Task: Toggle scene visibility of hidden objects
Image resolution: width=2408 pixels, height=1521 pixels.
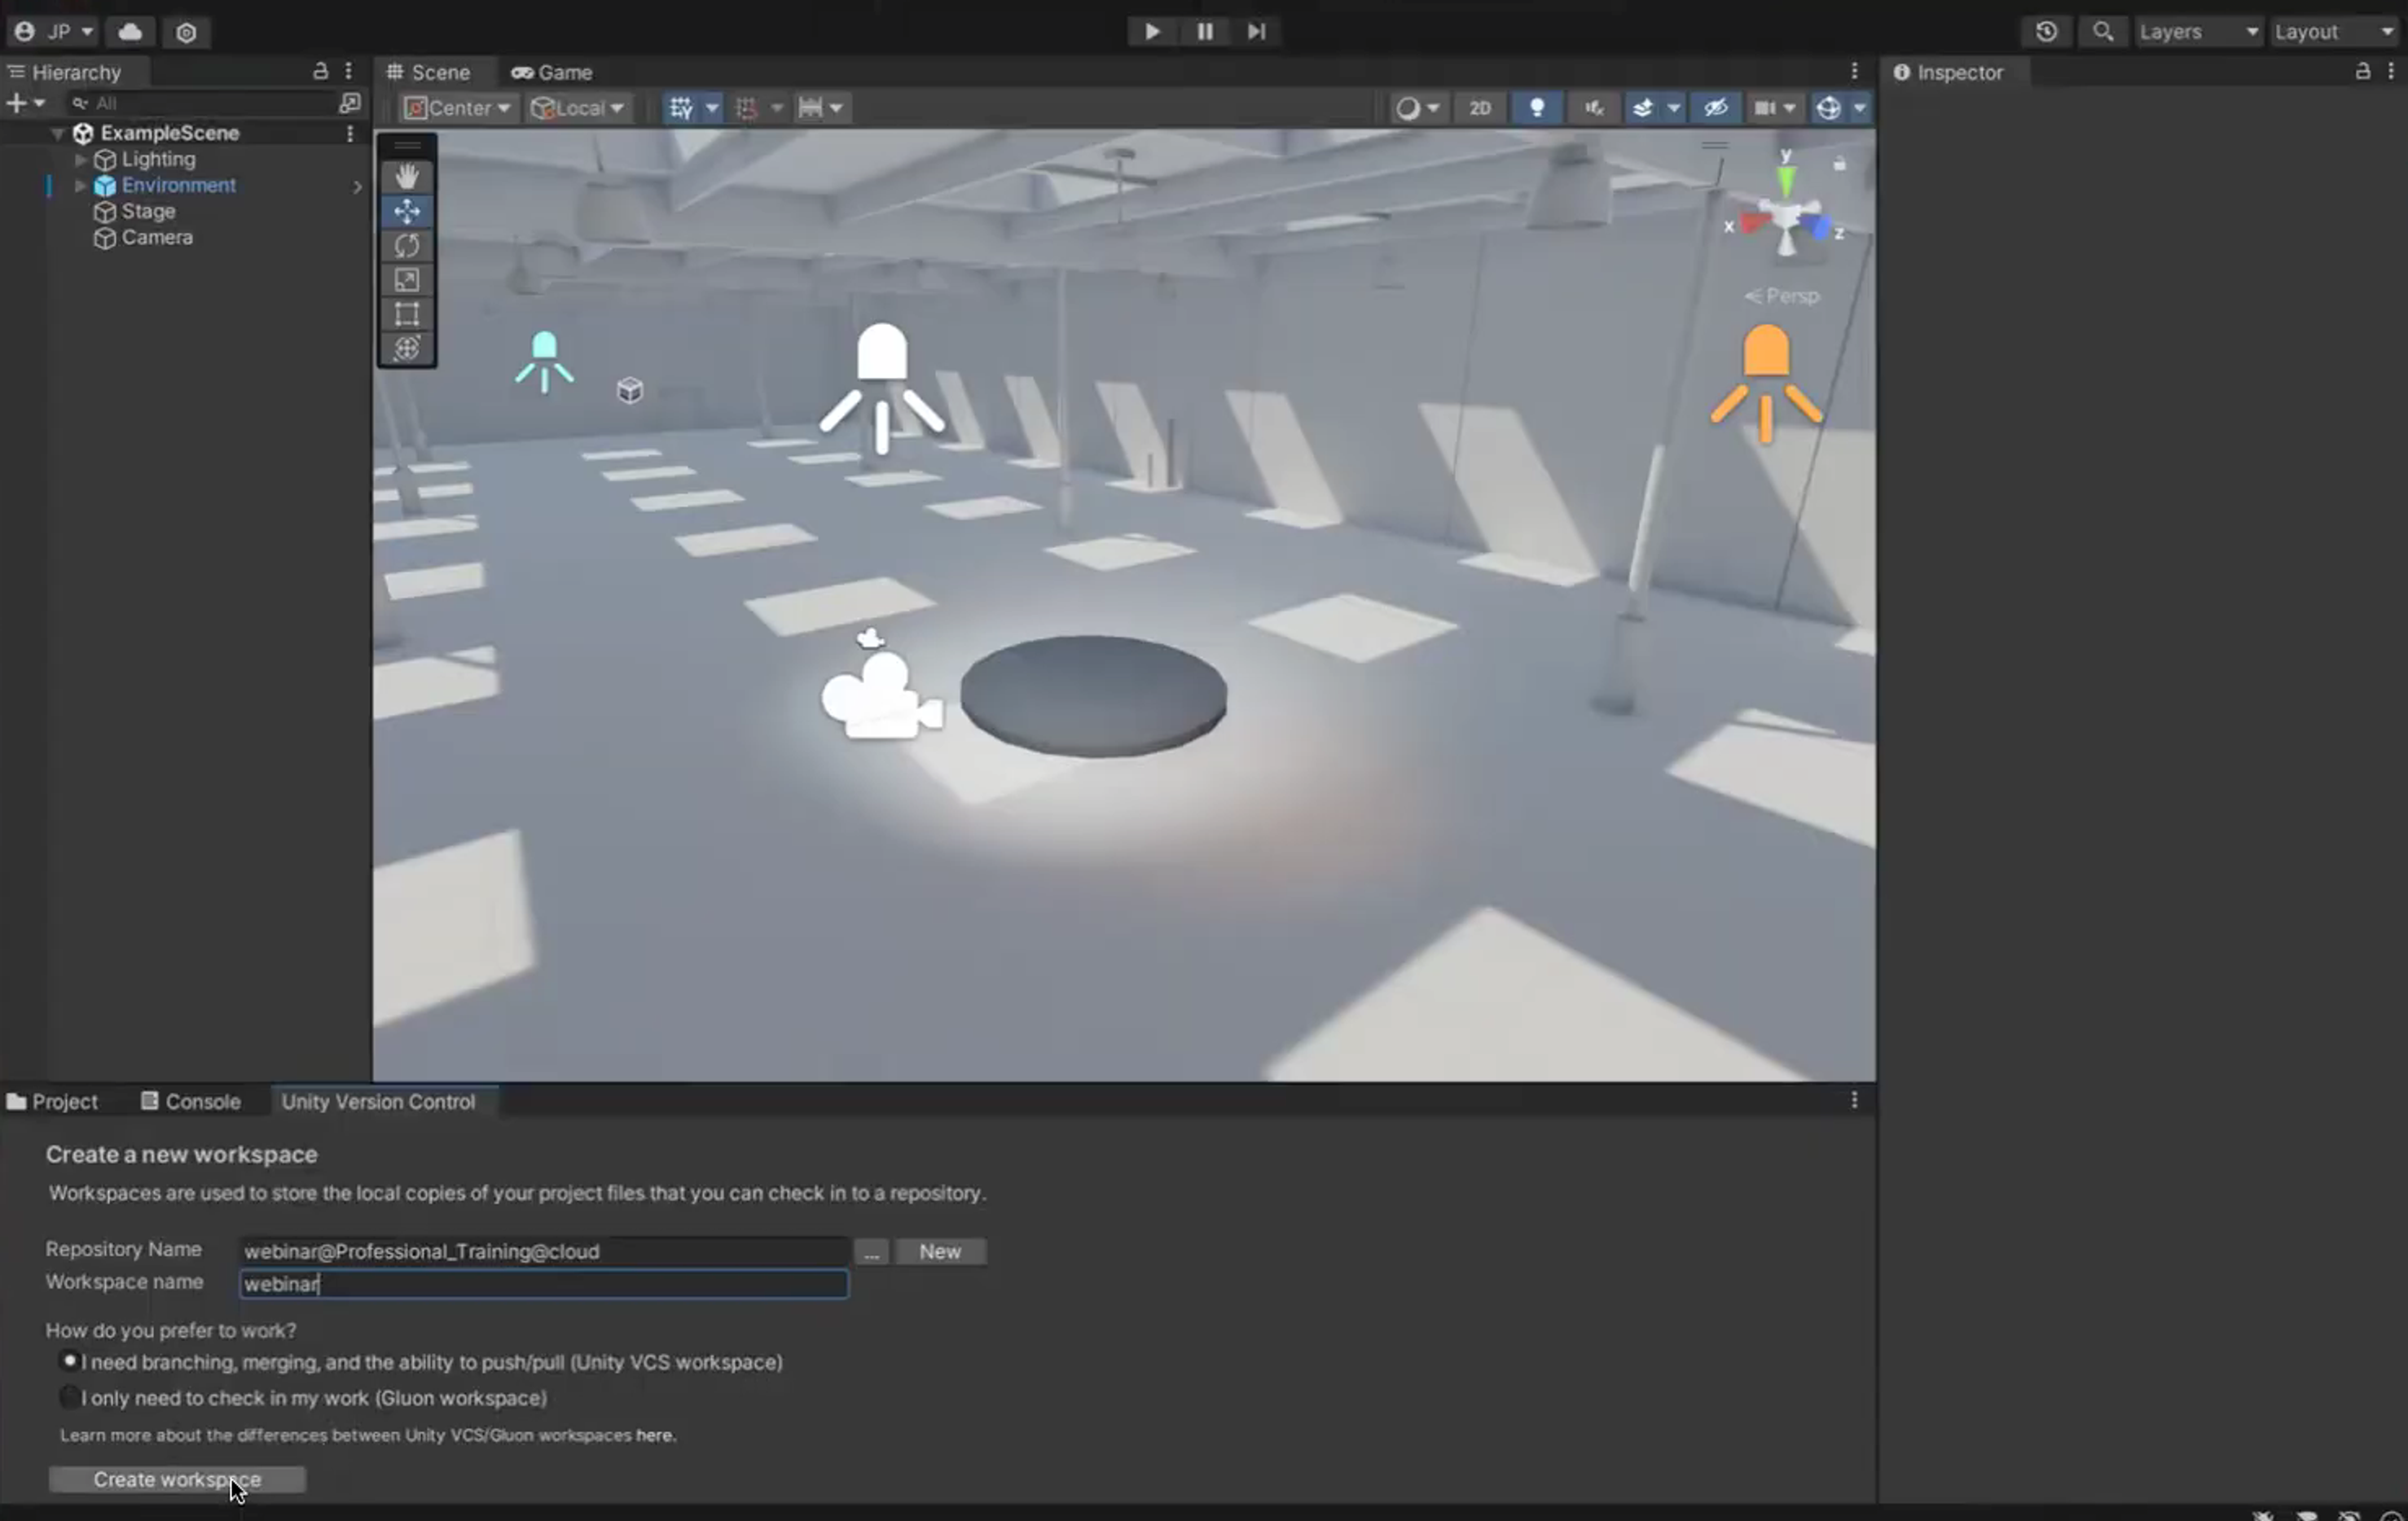Action: pos(1716,108)
